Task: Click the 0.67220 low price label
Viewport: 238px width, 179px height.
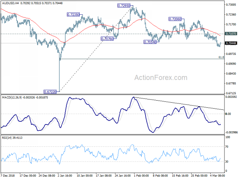Action: (50, 92)
